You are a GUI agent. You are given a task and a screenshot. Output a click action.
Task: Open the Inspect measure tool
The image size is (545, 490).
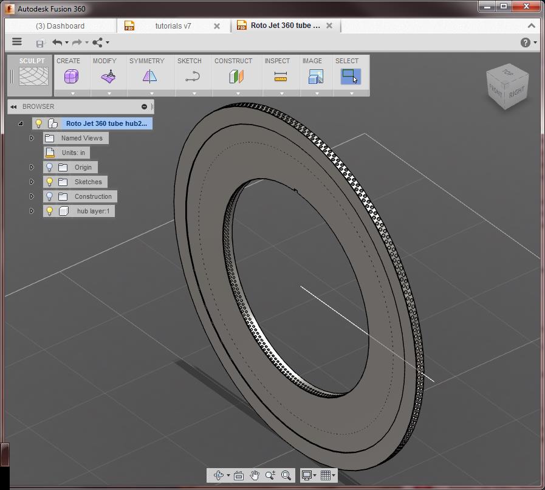(x=280, y=77)
